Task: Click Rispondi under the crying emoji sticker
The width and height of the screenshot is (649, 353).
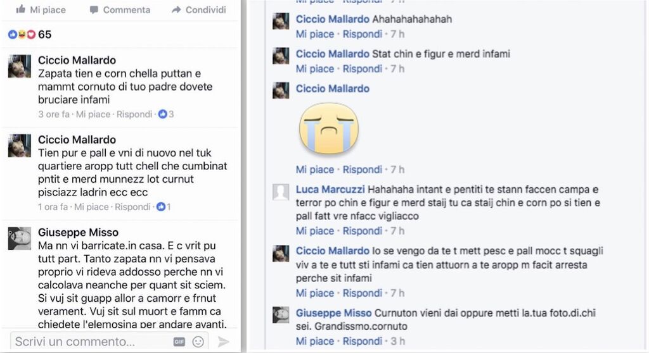Action: tap(362, 170)
